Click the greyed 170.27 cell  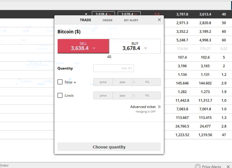[x=205, y=49]
